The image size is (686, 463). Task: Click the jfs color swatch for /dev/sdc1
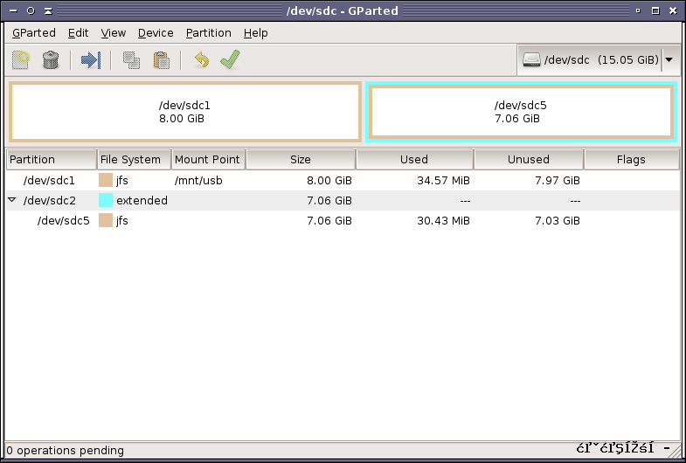click(106, 180)
